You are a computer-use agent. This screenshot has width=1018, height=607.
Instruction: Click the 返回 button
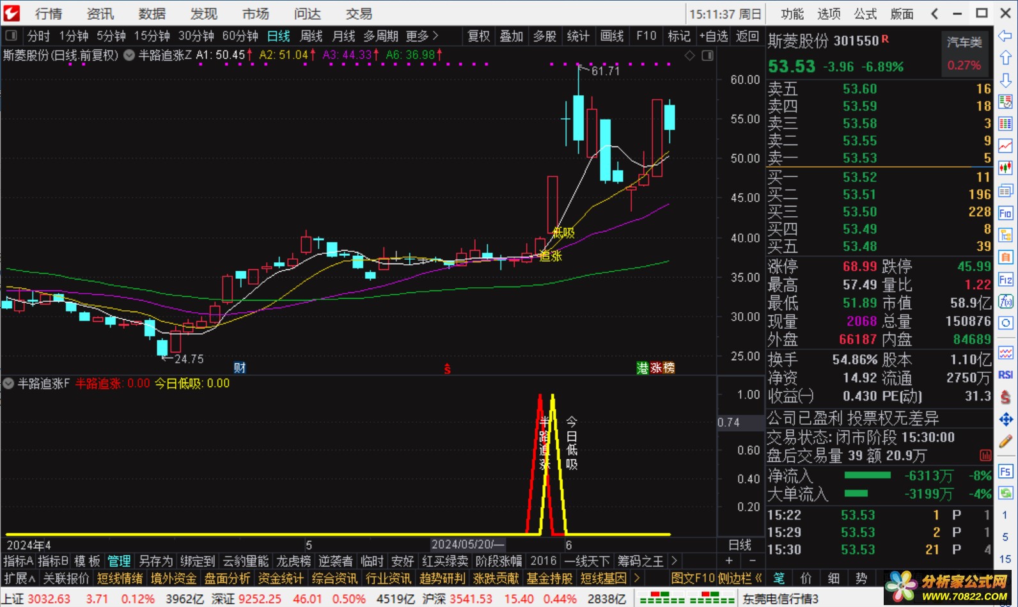click(x=748, y=36)
